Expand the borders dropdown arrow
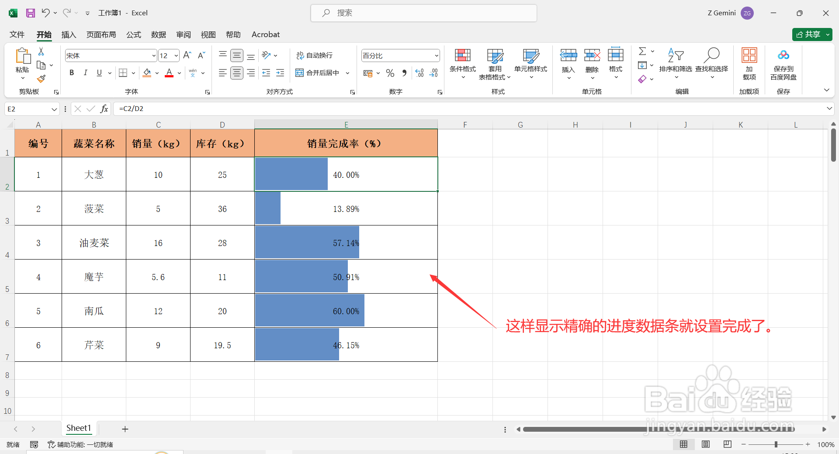The height and width of the screenshot is (454, 839). pyautogui.click(x=133, y=73)
